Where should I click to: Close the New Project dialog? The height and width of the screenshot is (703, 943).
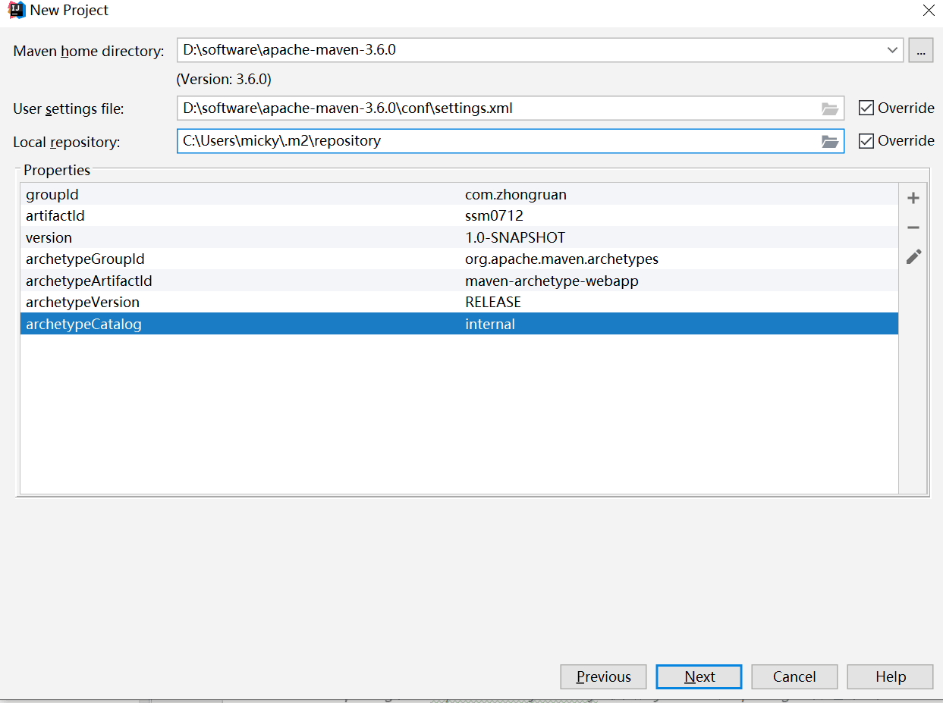[x=929, y=11]
